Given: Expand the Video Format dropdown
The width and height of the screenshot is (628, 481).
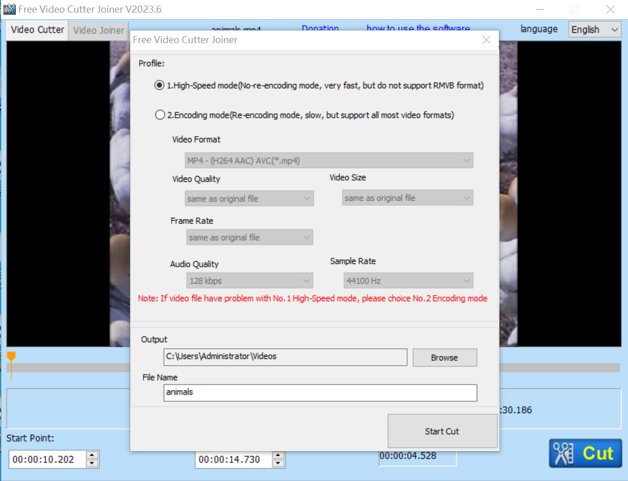Looking at the screenshot, I should [x=329, y=161].
